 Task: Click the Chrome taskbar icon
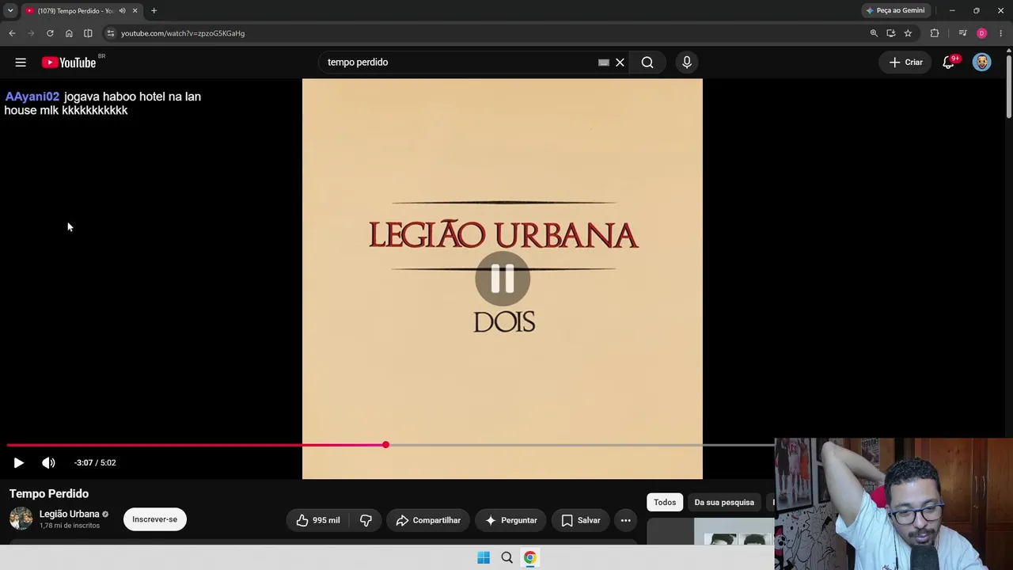pos(530,557)
